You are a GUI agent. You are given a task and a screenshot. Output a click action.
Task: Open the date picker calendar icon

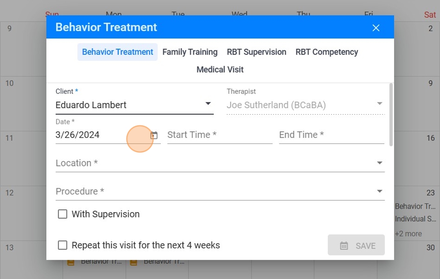coord(154,135)
